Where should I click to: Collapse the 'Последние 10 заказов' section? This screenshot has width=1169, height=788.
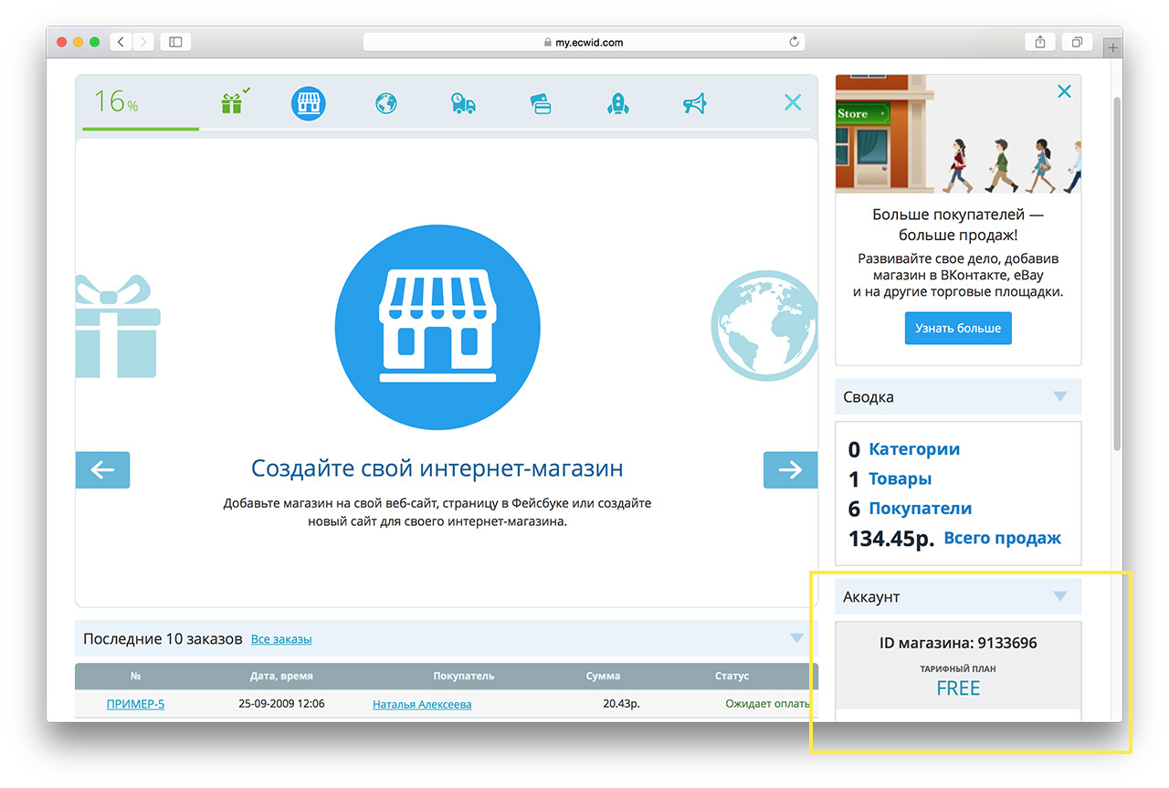[x=796, y=638]
